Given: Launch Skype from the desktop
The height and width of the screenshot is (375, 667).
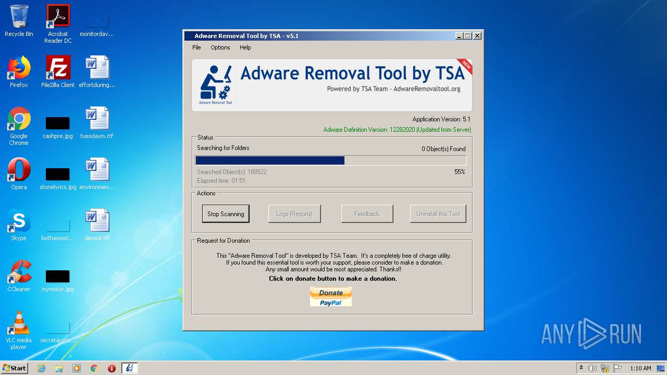Looking at the screenshot, I should point(19,225).
